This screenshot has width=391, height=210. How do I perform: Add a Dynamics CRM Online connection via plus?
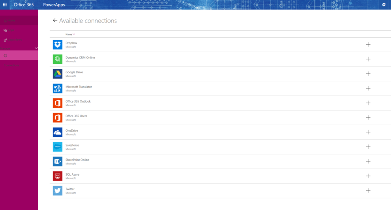(x=368, y=59)
